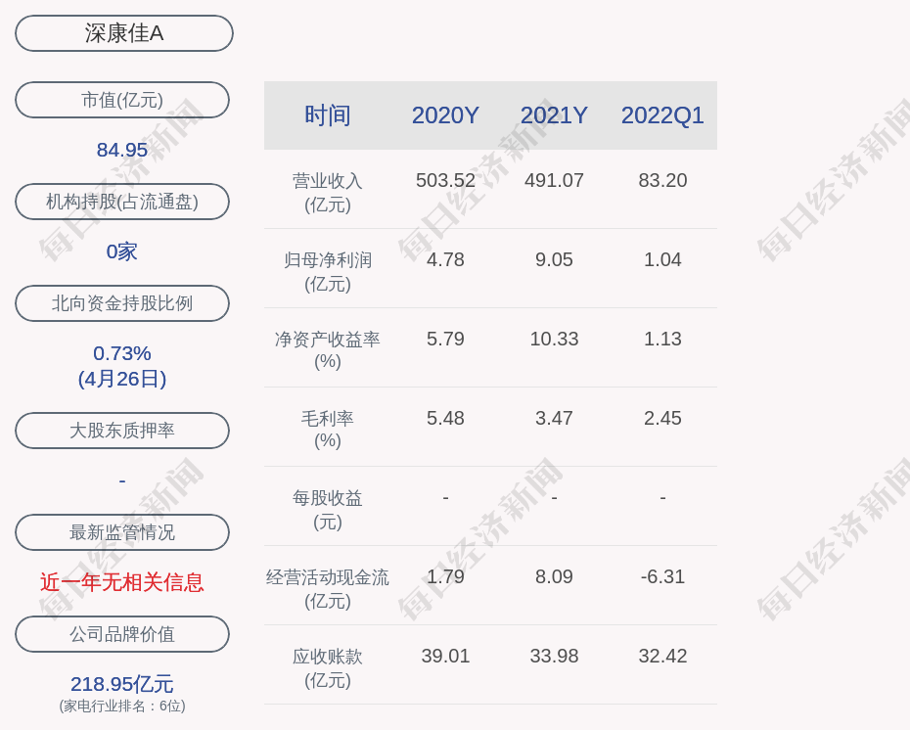Click the 深康佳A stock name pill
This screenshot has height=730, width=910.
pyautogui.click(x=124, y=33)
